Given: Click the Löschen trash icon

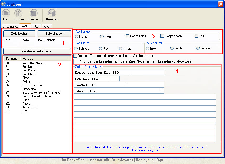Looking at the screenshot, I should click(x=18, y=13).
